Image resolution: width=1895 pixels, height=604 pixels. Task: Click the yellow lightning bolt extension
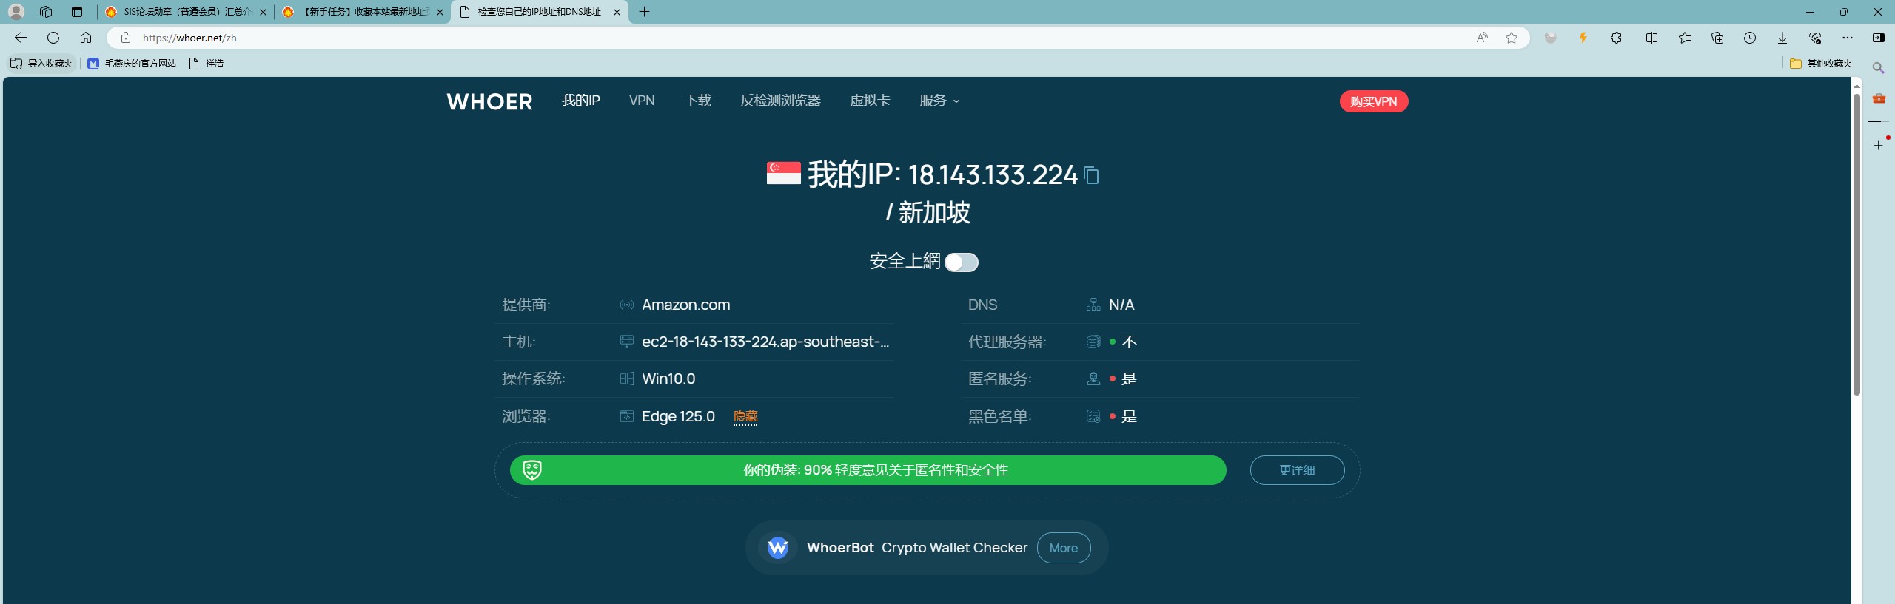[x=1583, y=38]
